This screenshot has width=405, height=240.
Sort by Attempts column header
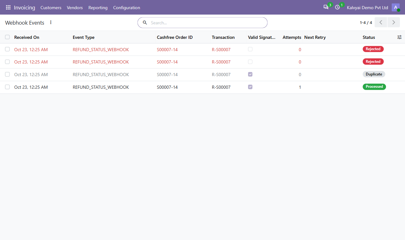tap(292, 37)
